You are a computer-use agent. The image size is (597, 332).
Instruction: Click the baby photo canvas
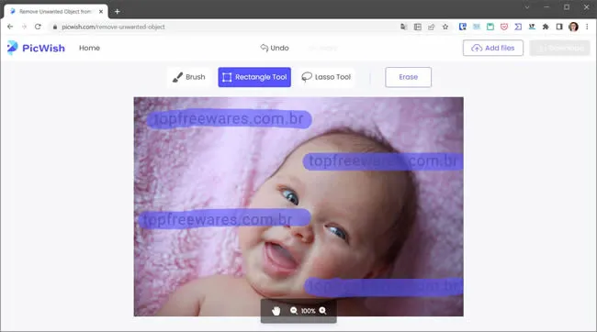[298, 206]
